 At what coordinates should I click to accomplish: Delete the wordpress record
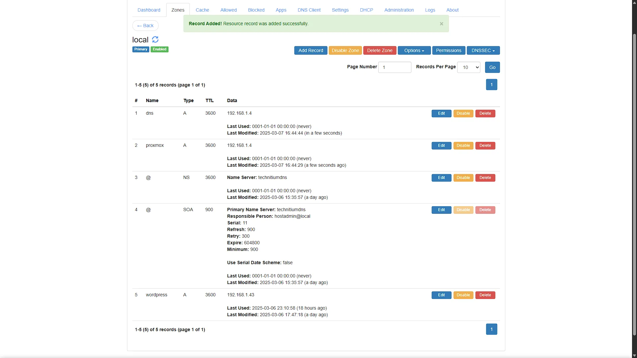485,295
